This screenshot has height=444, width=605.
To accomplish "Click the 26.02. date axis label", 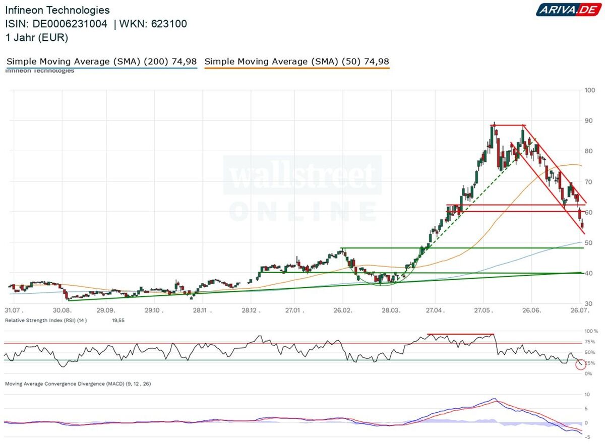I will point(342,311).
